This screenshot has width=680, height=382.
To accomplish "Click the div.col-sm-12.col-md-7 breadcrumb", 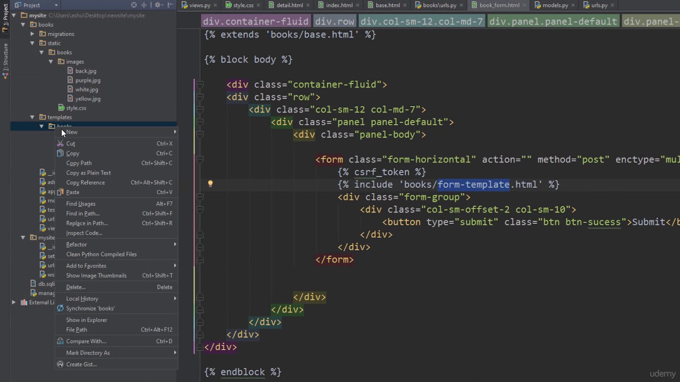I will [x=421, y=22].
